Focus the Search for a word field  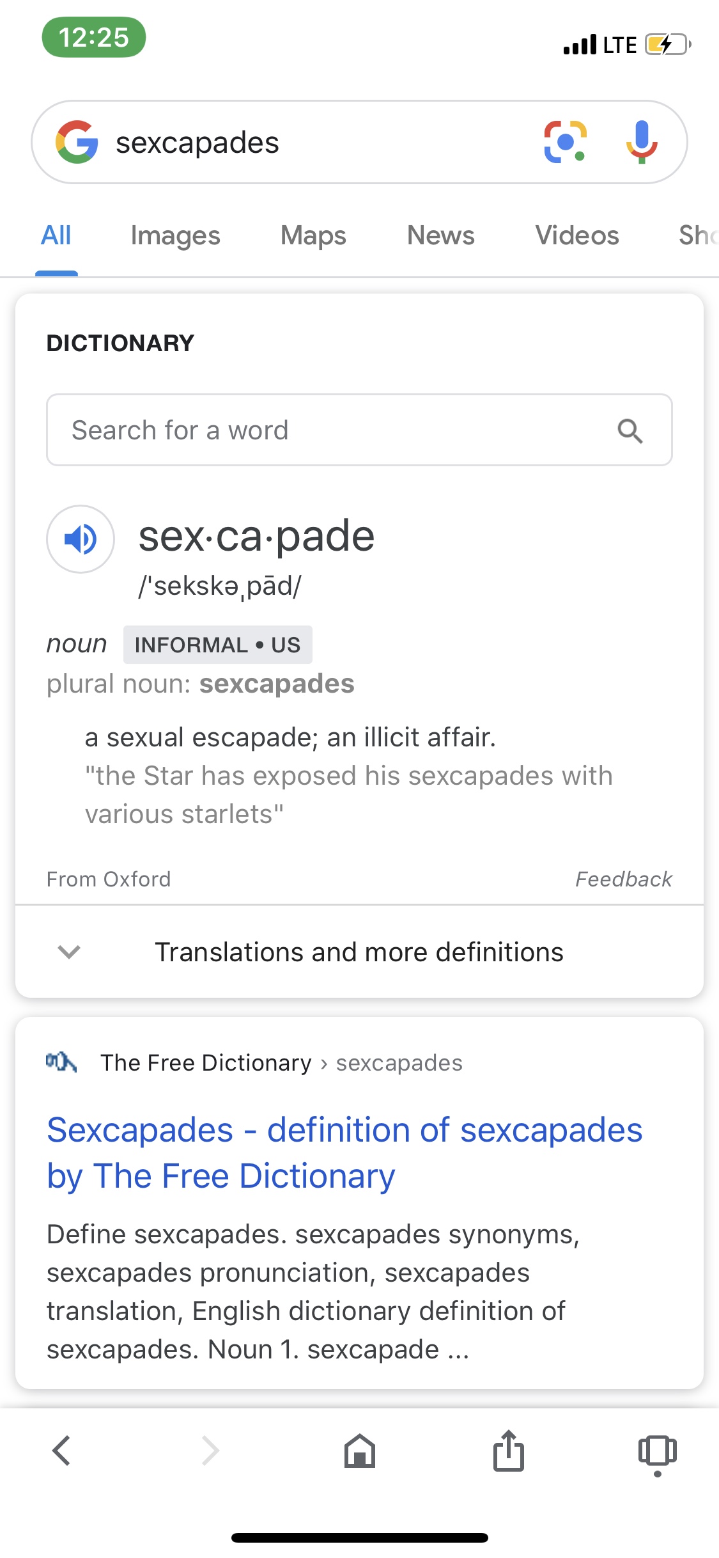(x=359, y=430)
